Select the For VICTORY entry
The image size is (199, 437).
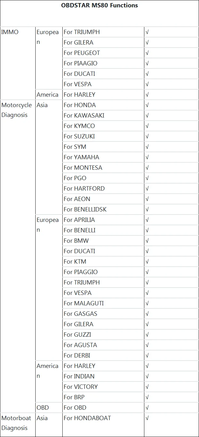point(103,387)
